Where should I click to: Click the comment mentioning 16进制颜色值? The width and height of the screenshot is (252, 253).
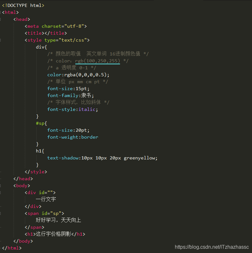(98, 54)
